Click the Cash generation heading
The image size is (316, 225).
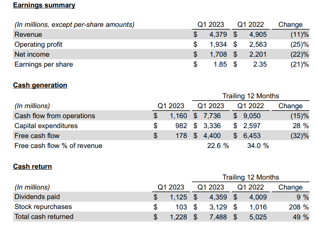(x=40, y=85)
